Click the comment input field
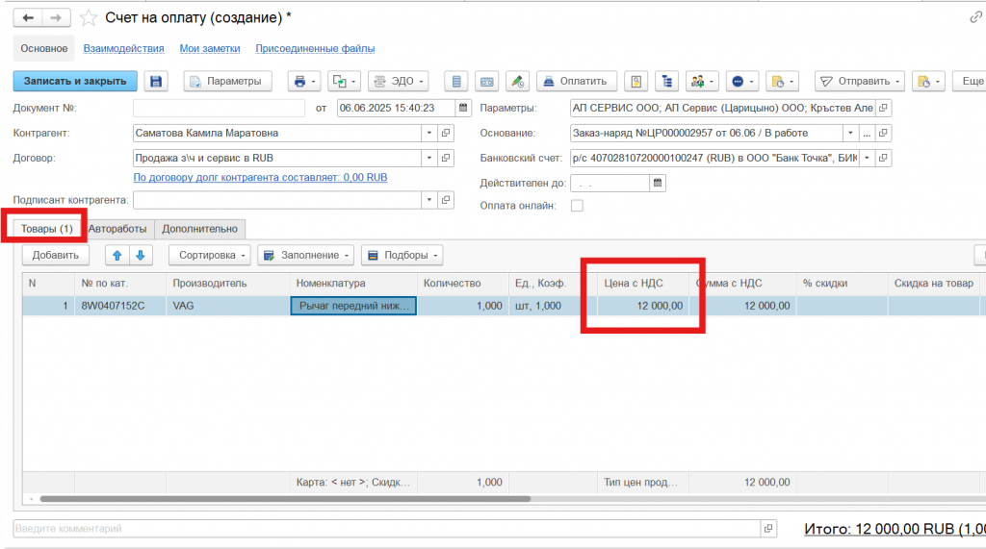The height and width of the screenshot is (549, 986). (385, 529)
